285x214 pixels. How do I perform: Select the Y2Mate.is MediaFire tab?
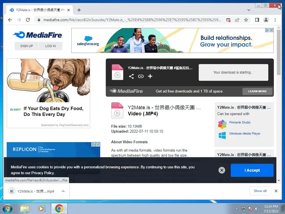[x=40, y=10]
